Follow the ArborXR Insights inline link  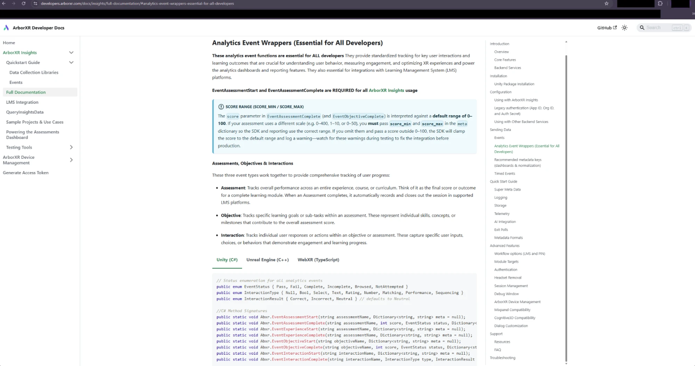point(386,91)
